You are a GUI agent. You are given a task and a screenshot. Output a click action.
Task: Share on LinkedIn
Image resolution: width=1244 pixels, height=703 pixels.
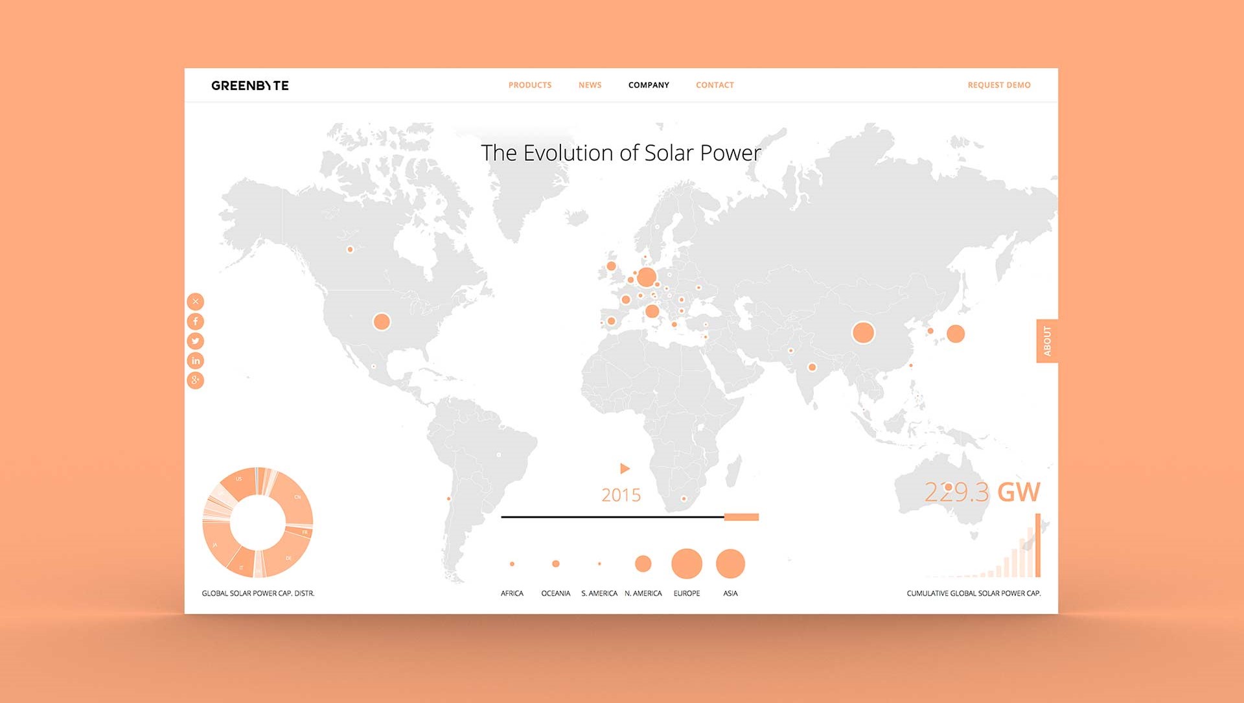click(196, 360)
